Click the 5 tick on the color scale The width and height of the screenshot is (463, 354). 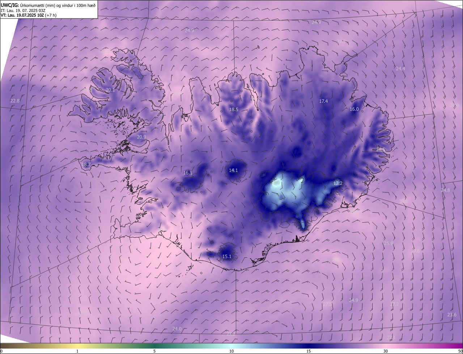(154, 351)
